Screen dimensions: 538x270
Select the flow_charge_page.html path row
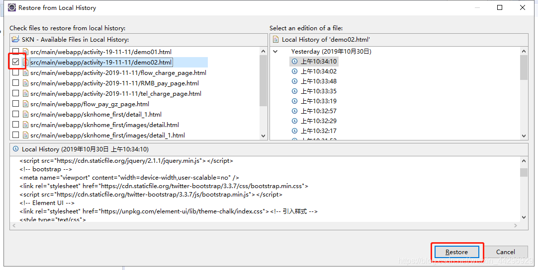118,72
